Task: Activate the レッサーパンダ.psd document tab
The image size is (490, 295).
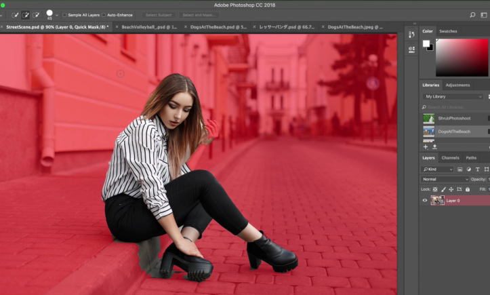Action: pos(287,27)
